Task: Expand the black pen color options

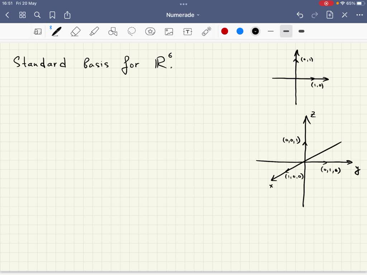Action: [x=255, y=31]
